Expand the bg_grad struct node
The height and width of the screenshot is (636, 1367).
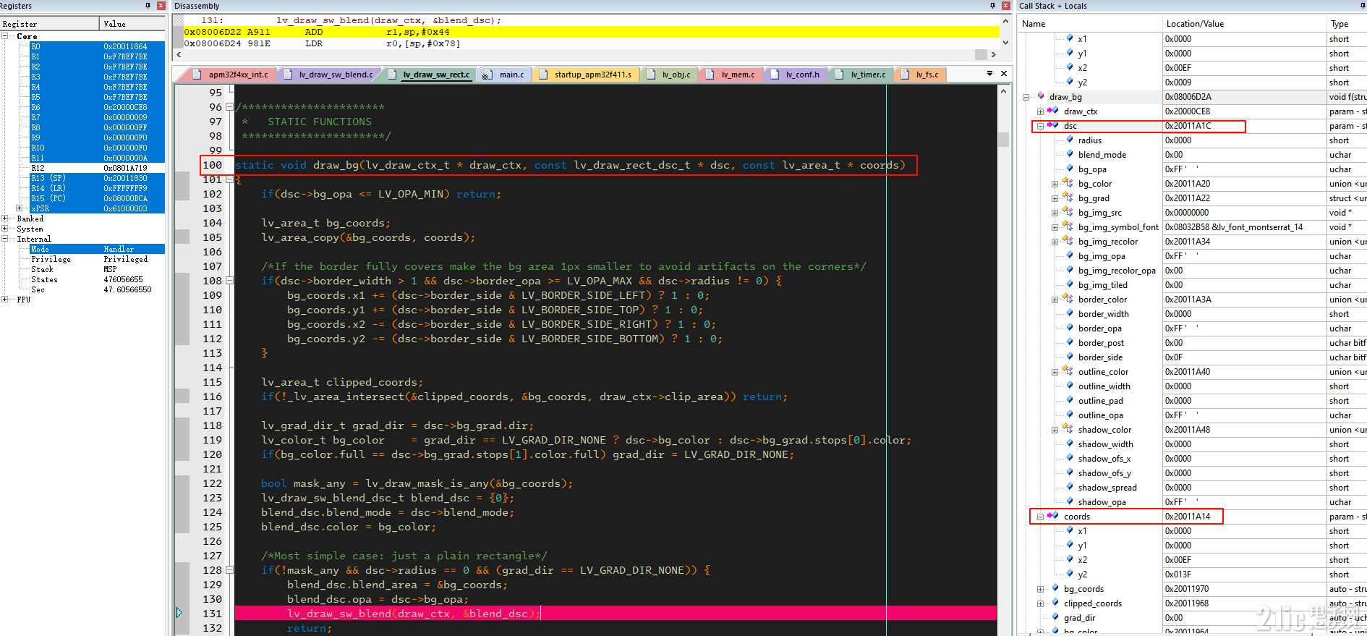(x=1055, y=198)
